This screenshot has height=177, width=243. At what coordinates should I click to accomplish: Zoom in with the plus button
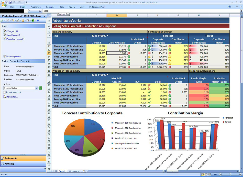(x=241, y=174)
